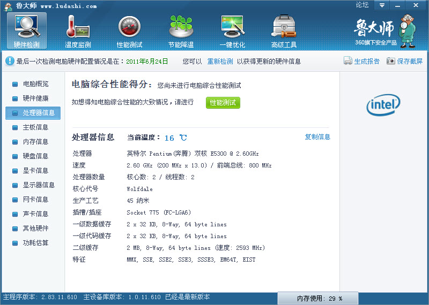Select 功耗估算 in the sidebar
429x305 pixels.
coord(35,243)
